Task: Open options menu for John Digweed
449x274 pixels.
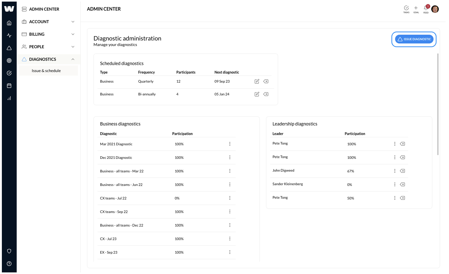Action: point(395,171)
